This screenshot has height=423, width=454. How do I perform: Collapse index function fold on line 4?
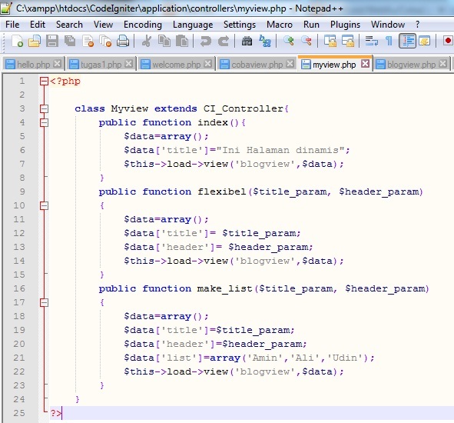pyautogui.click(x=44, y=122)
